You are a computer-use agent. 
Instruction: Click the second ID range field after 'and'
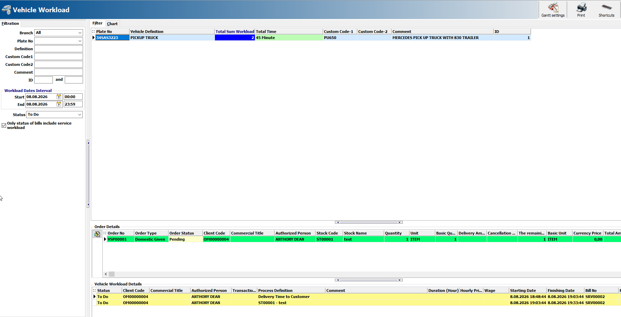[x=74, y=80]
